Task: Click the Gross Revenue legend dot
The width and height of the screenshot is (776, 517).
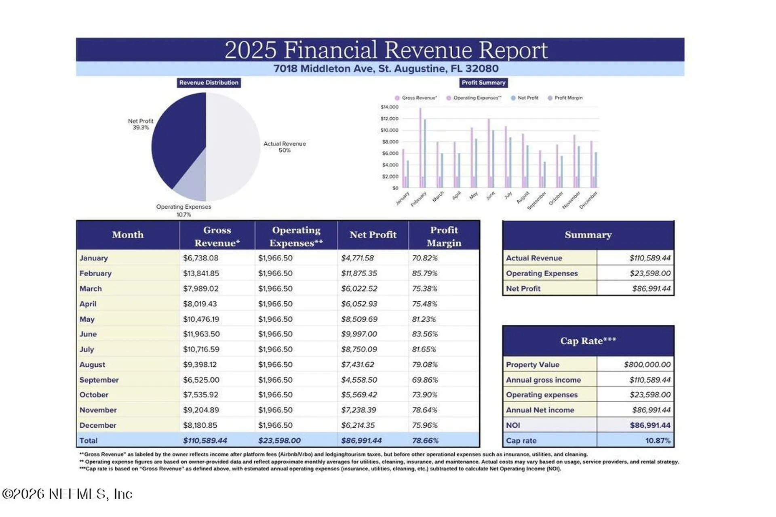Action: (x=397, y=98)
